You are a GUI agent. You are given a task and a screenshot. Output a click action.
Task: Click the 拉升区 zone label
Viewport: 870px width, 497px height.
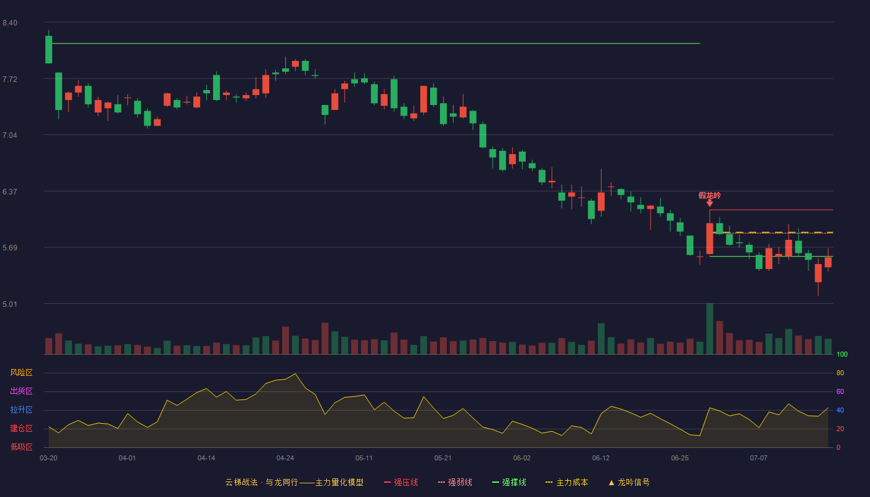point(21,410)
